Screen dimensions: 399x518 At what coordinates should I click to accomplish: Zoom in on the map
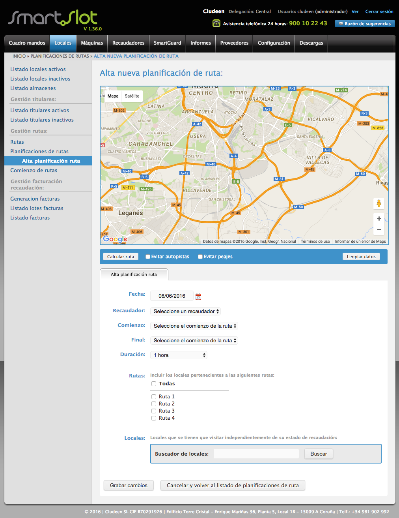point(379,218)
